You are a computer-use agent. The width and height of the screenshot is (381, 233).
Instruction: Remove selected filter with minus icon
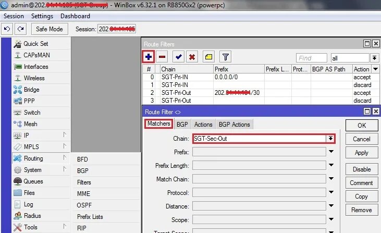coord(162,57)
